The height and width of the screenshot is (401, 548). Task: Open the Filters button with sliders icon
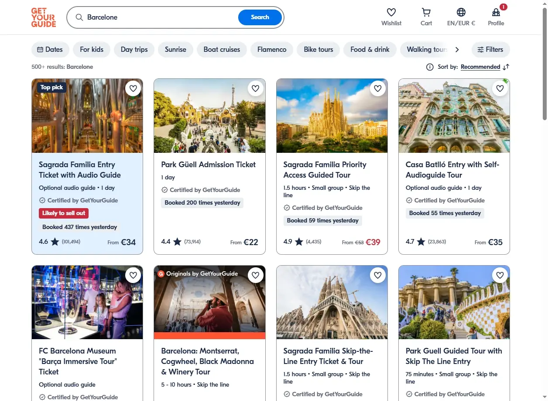click(490, 50)
